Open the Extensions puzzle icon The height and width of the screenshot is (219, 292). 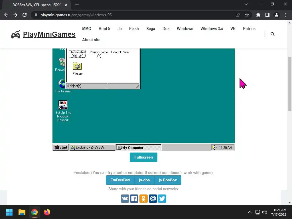258,15
